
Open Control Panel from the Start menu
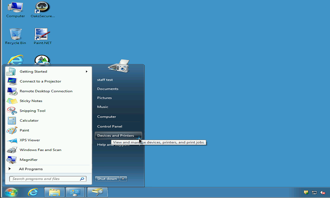[x=109, y=126]
